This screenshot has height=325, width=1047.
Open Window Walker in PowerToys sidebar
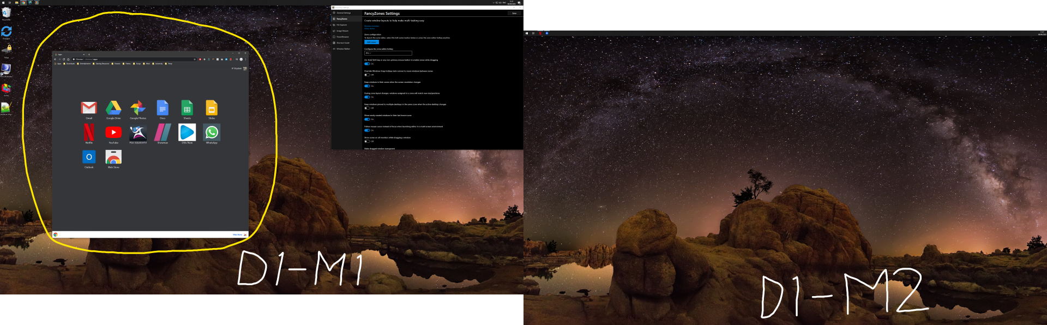pos(347,49)
